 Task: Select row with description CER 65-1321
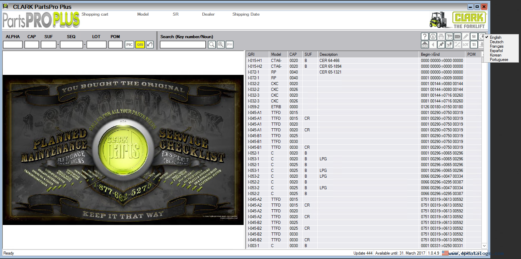point(364,72)
